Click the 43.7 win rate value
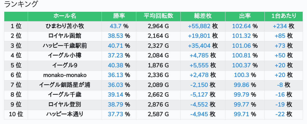307x124 pixels. click(x=116, y=26)
